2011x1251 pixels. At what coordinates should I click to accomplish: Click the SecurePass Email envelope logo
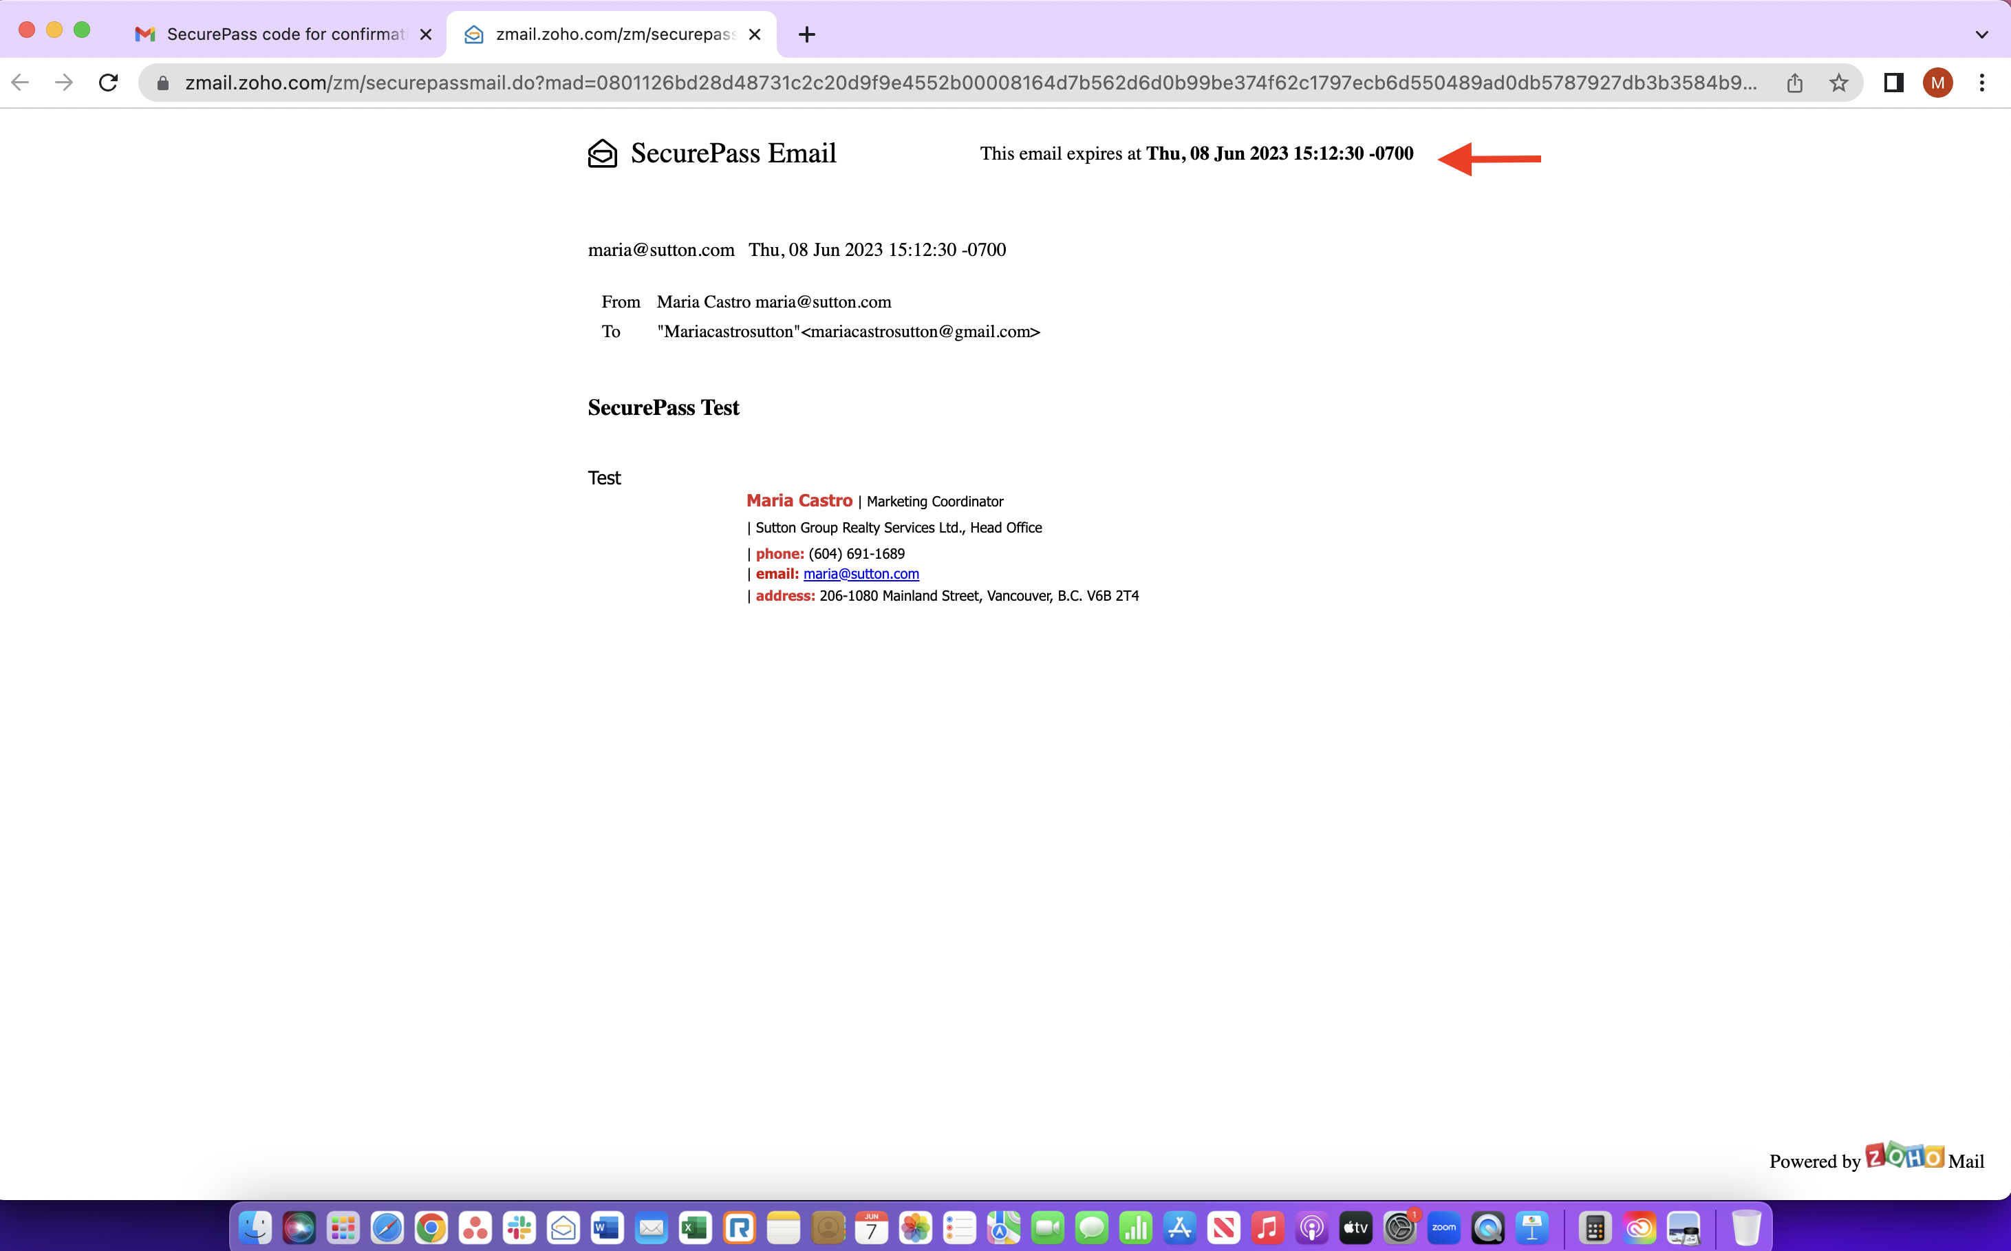pyautogui.click(x=602, y=153)
